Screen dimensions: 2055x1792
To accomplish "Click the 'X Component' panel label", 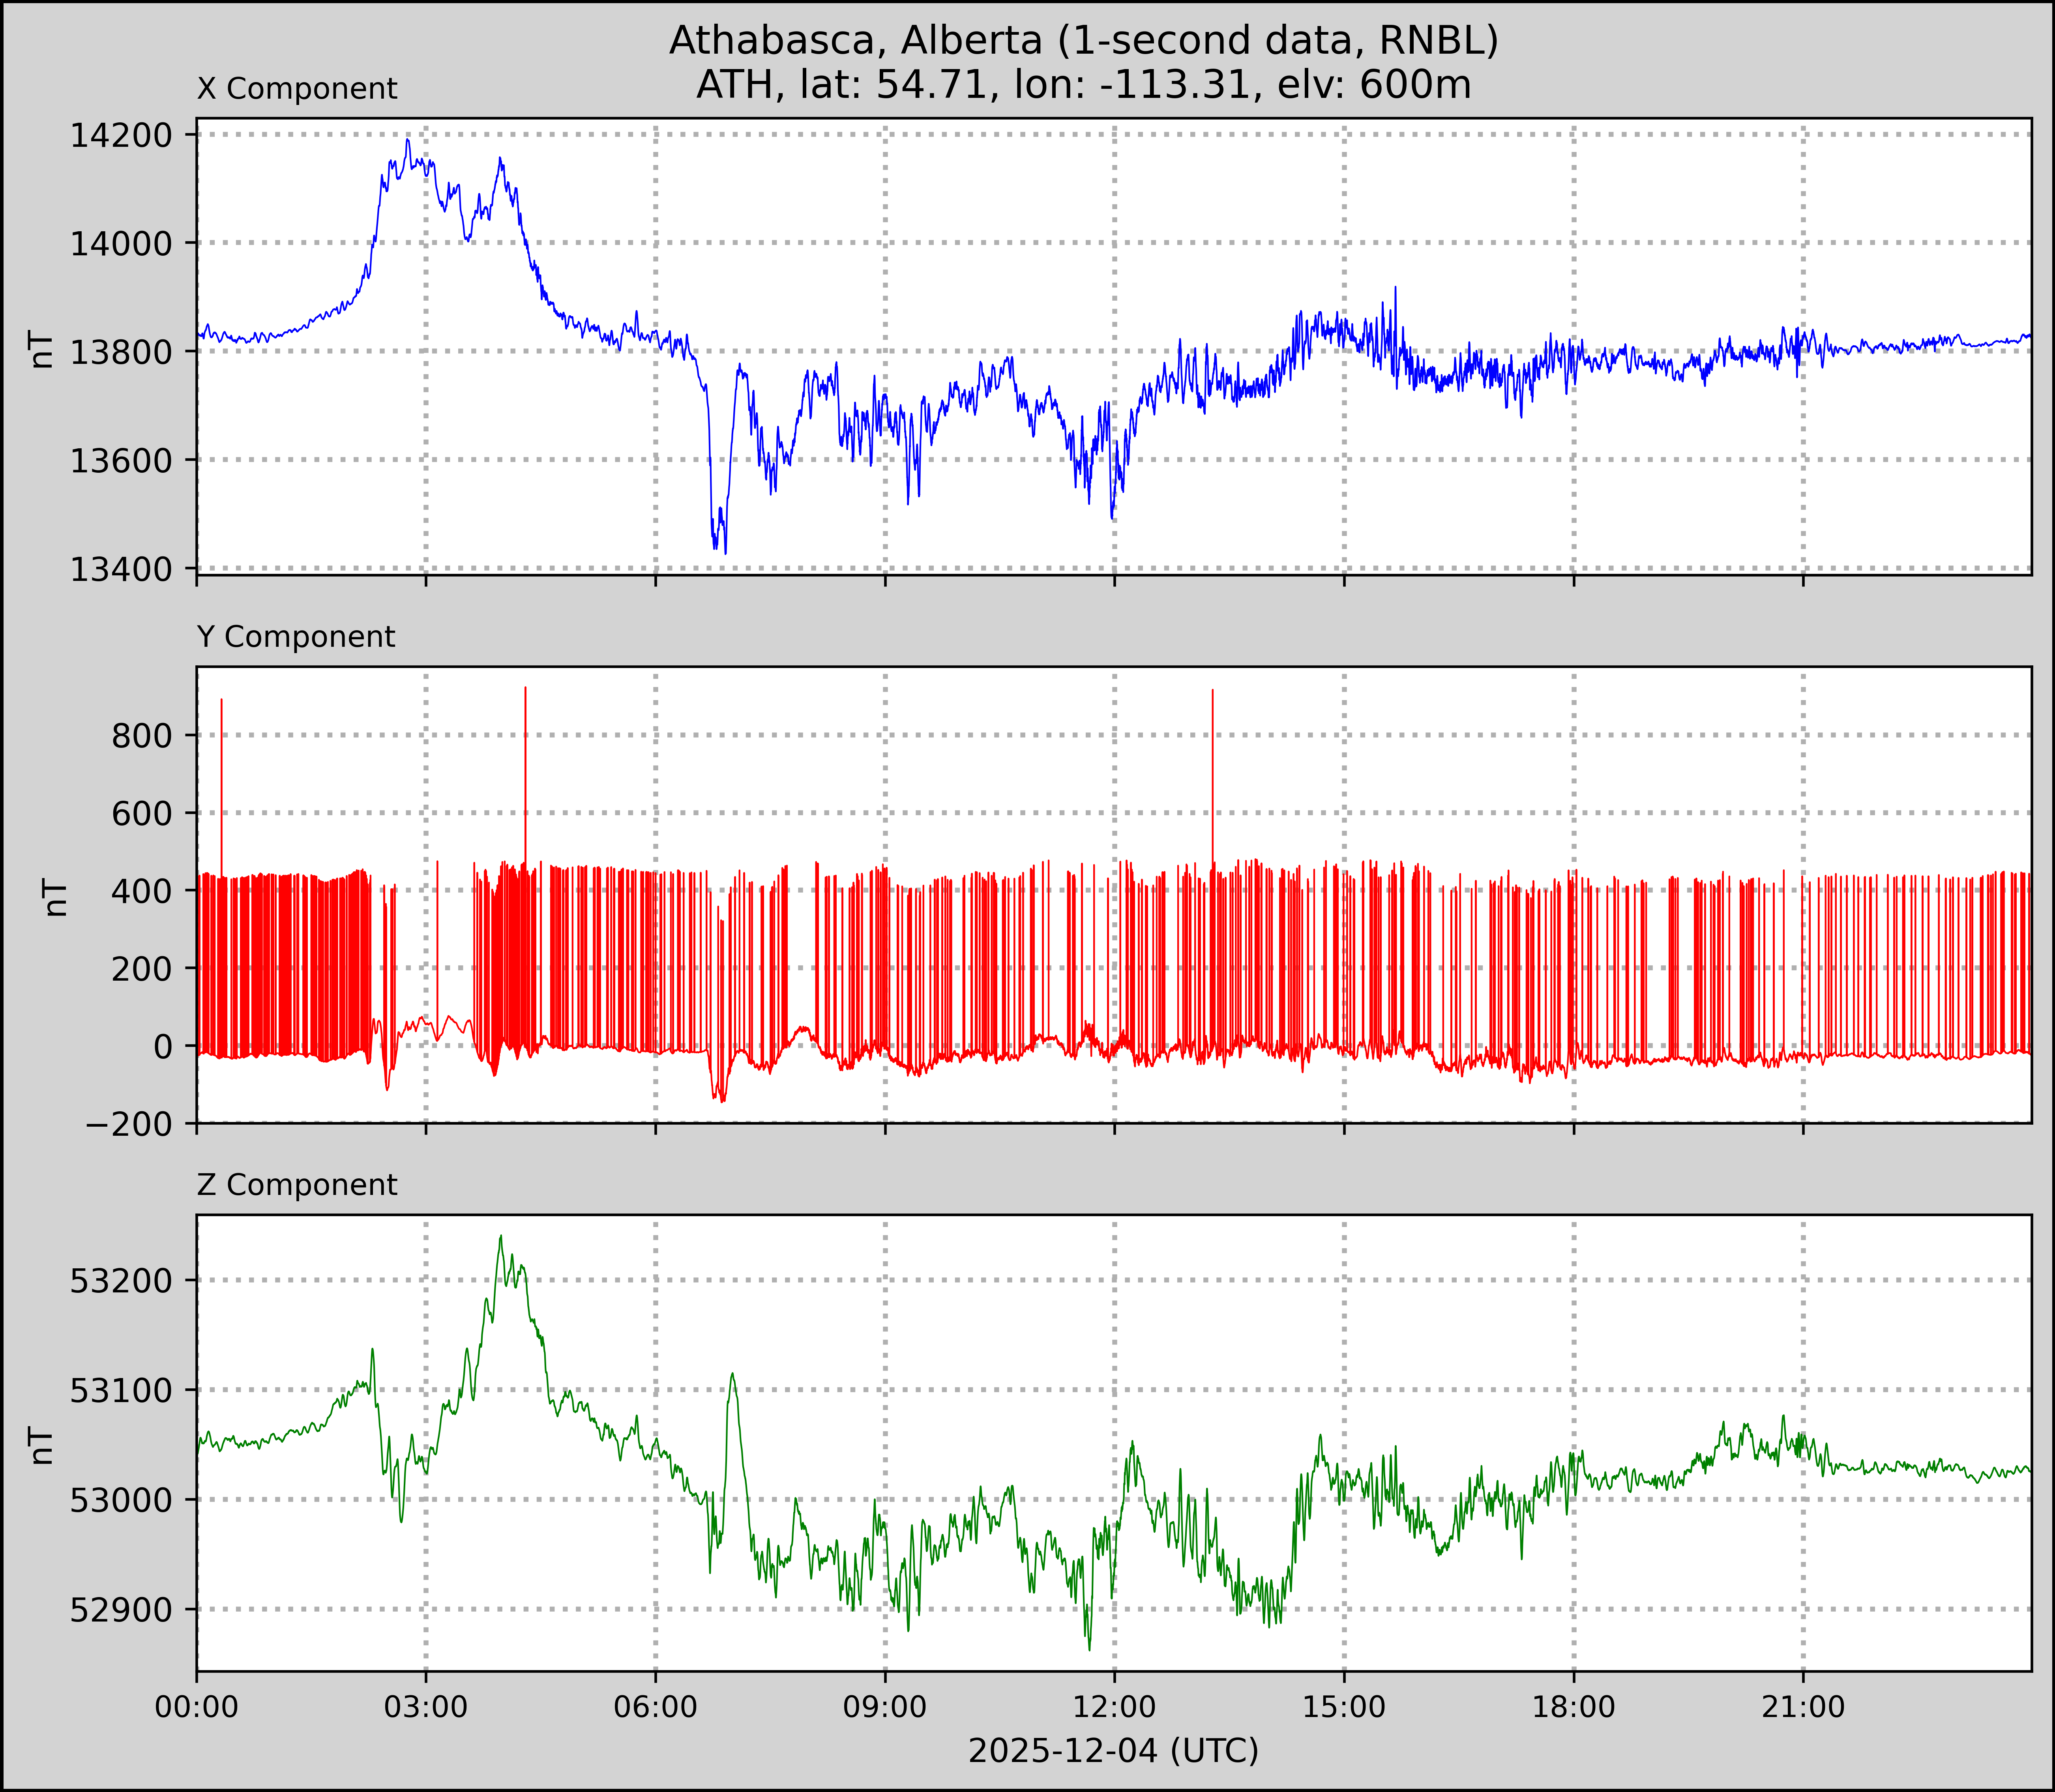I will click(x=297, y=89).
